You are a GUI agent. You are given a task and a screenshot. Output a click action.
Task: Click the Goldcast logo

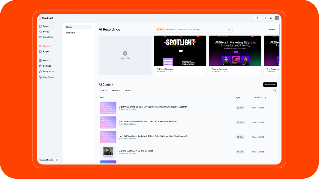46,18
